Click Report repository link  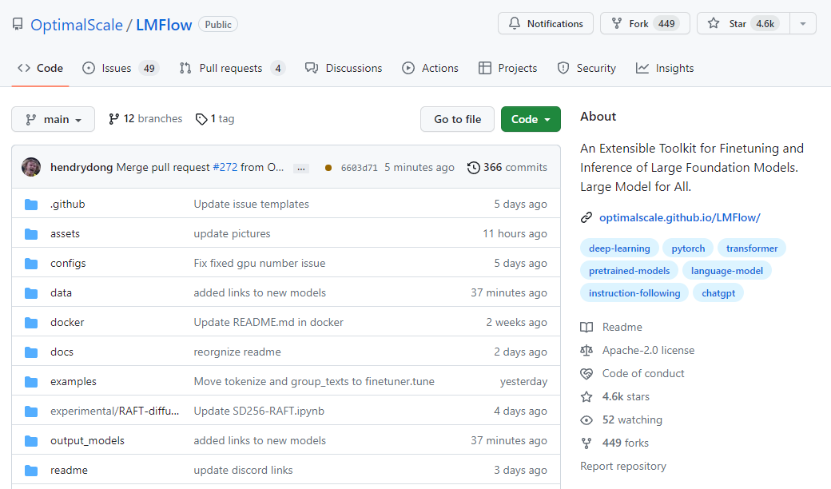click(x=623, y=466)
